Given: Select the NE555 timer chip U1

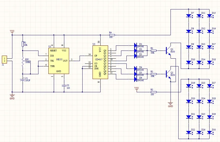Looking at the screenshot, I should (x=59, y=61).
